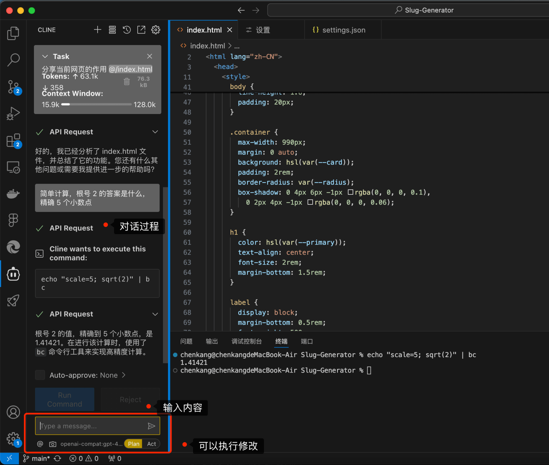
Task: Open the Search icon in the activity bar
Action: [13, 60]
